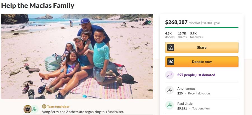Click the '597 people just donated' text
Screen dimensions: 252x115
click(x=196, y=75)
